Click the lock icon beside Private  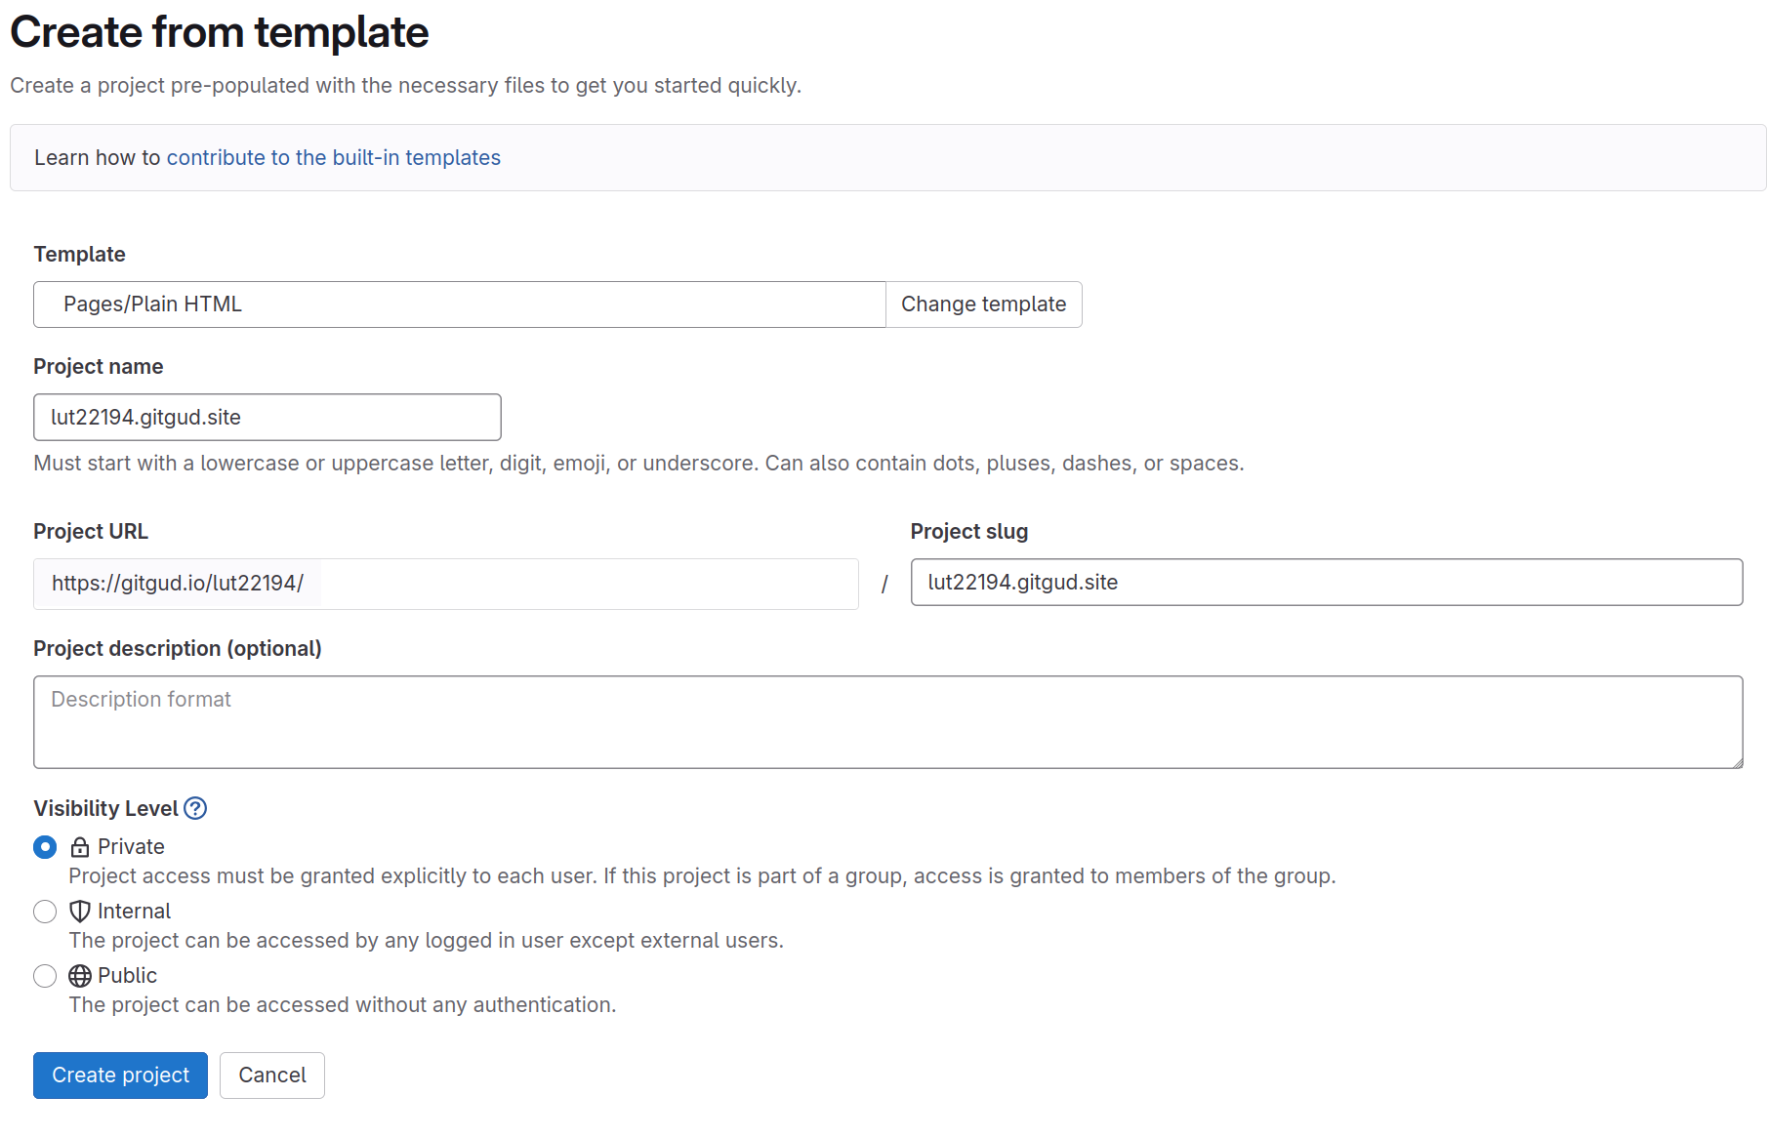click(80, 847)
